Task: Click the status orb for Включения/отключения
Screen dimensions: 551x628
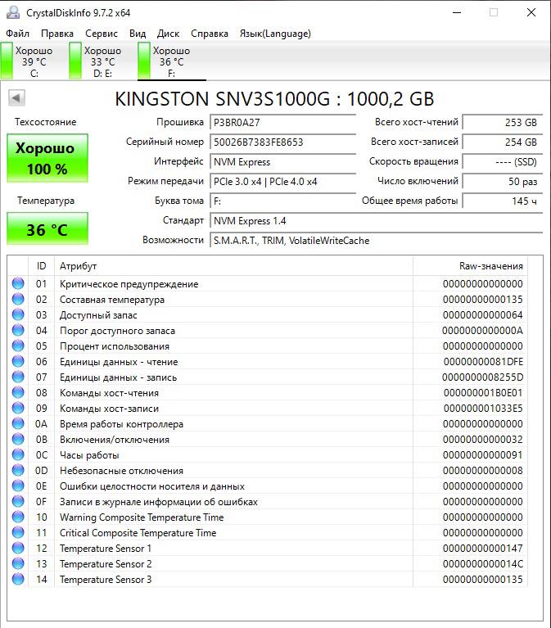Action: (18, 440)
